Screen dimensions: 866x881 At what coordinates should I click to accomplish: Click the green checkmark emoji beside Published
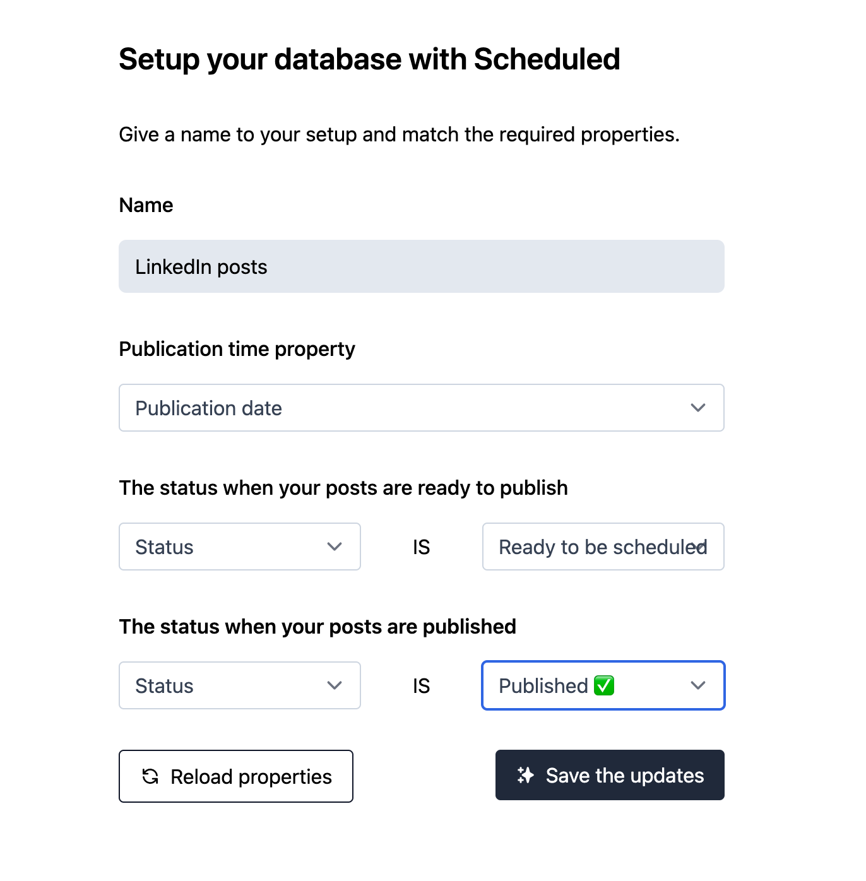coord(604,685)
